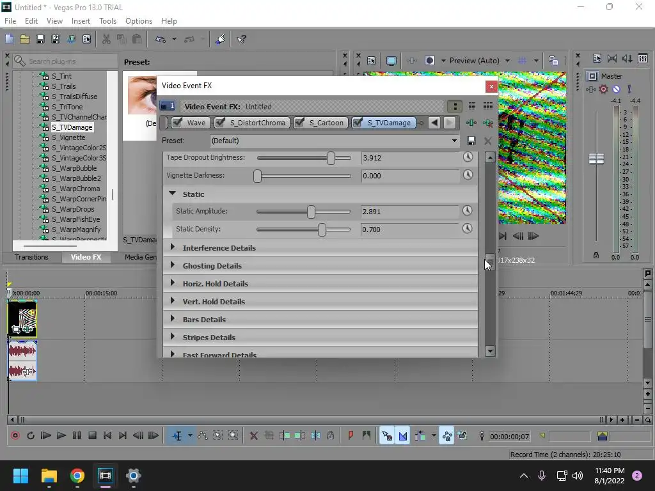Toggle Auto Ripple in the timeline toolbar
The image size is (655, 491).
(x=420, y=436)
